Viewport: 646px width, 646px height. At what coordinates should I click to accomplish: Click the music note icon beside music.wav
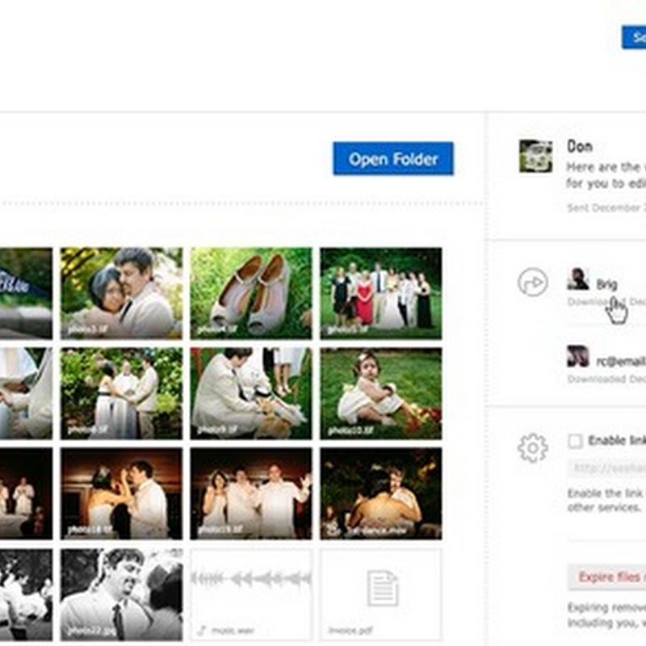point(202,631)
